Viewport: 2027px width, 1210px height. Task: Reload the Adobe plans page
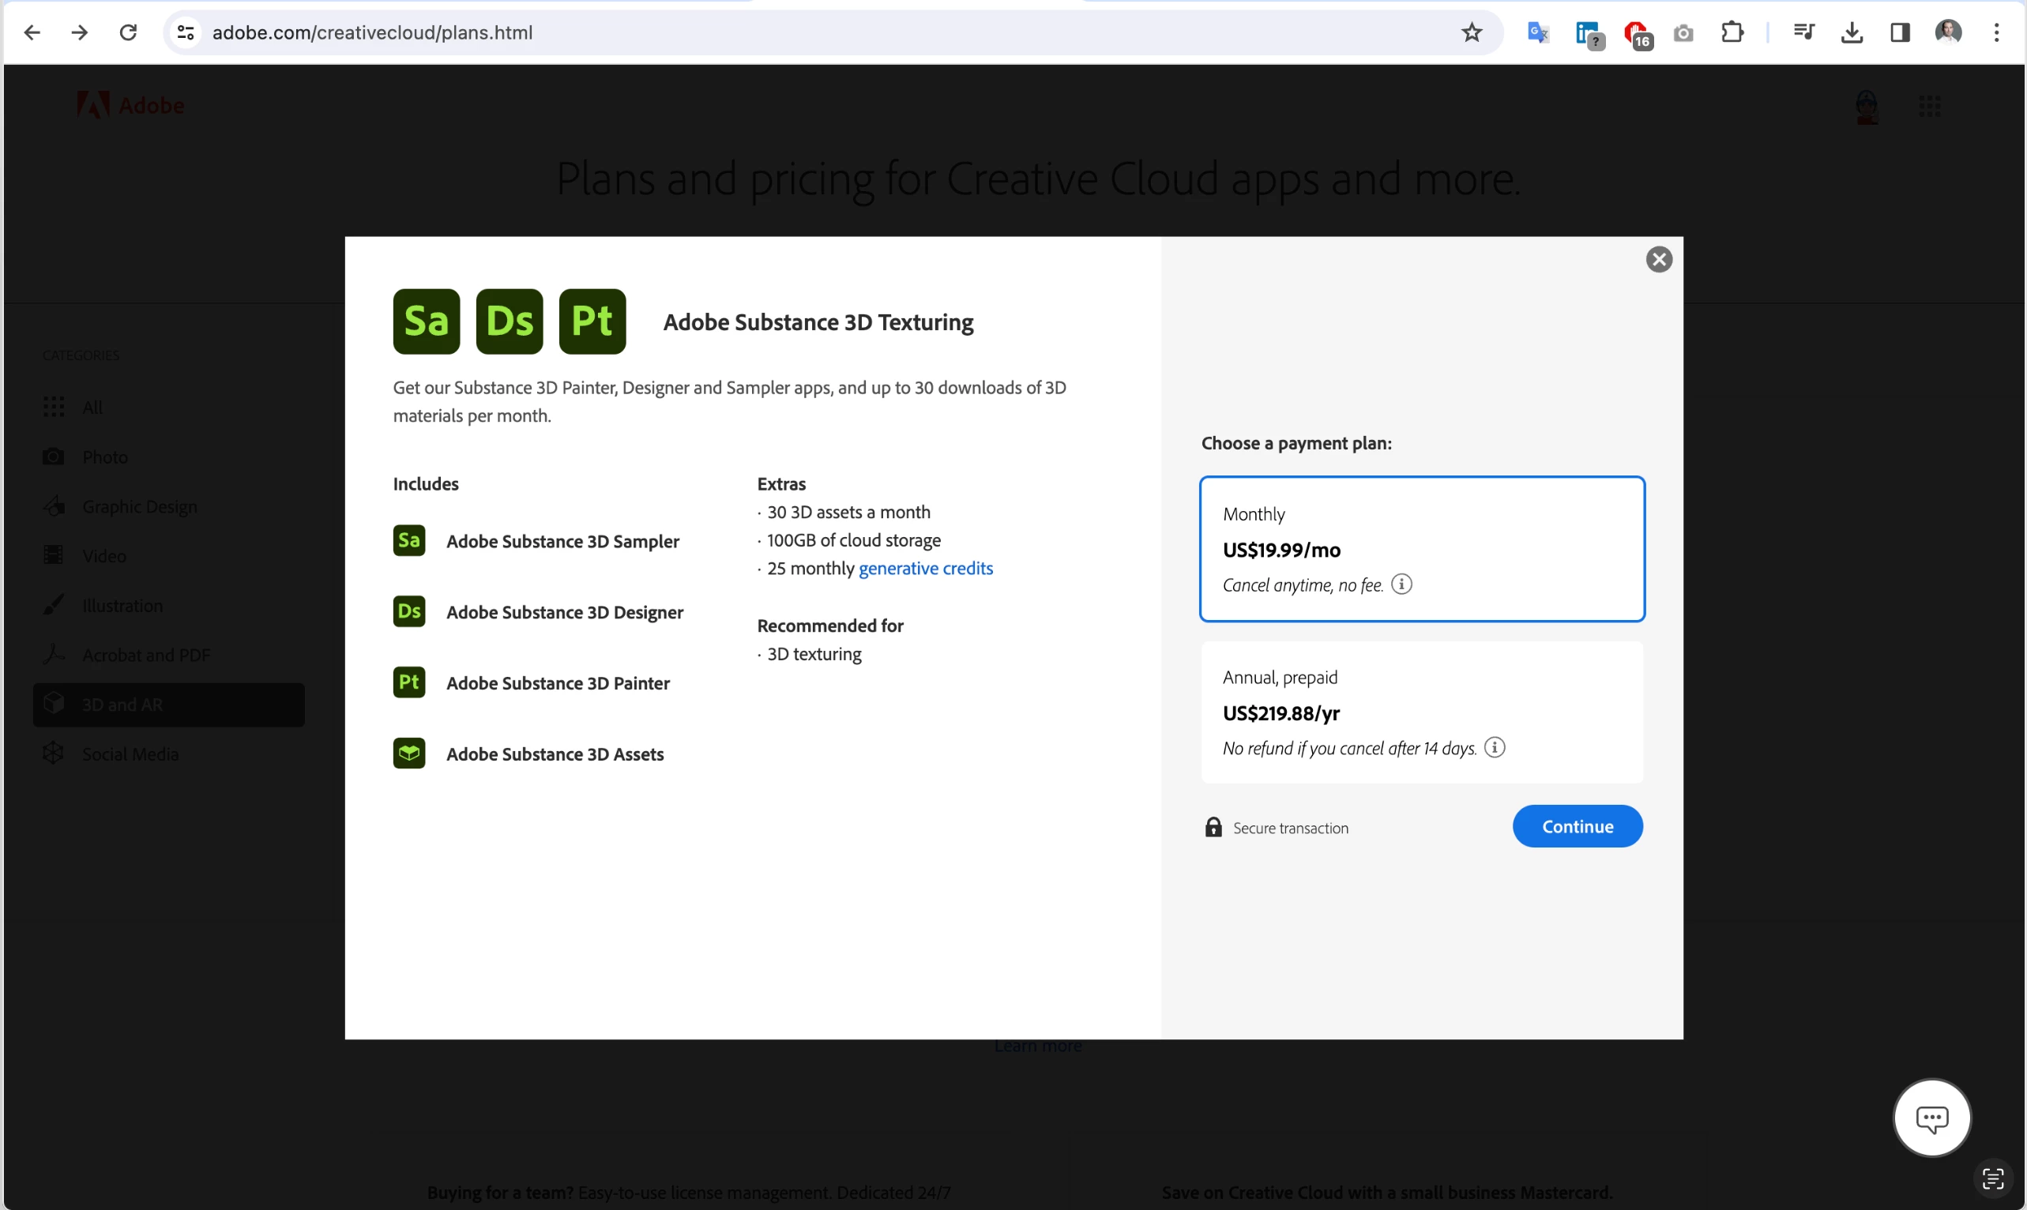(128, 32)
